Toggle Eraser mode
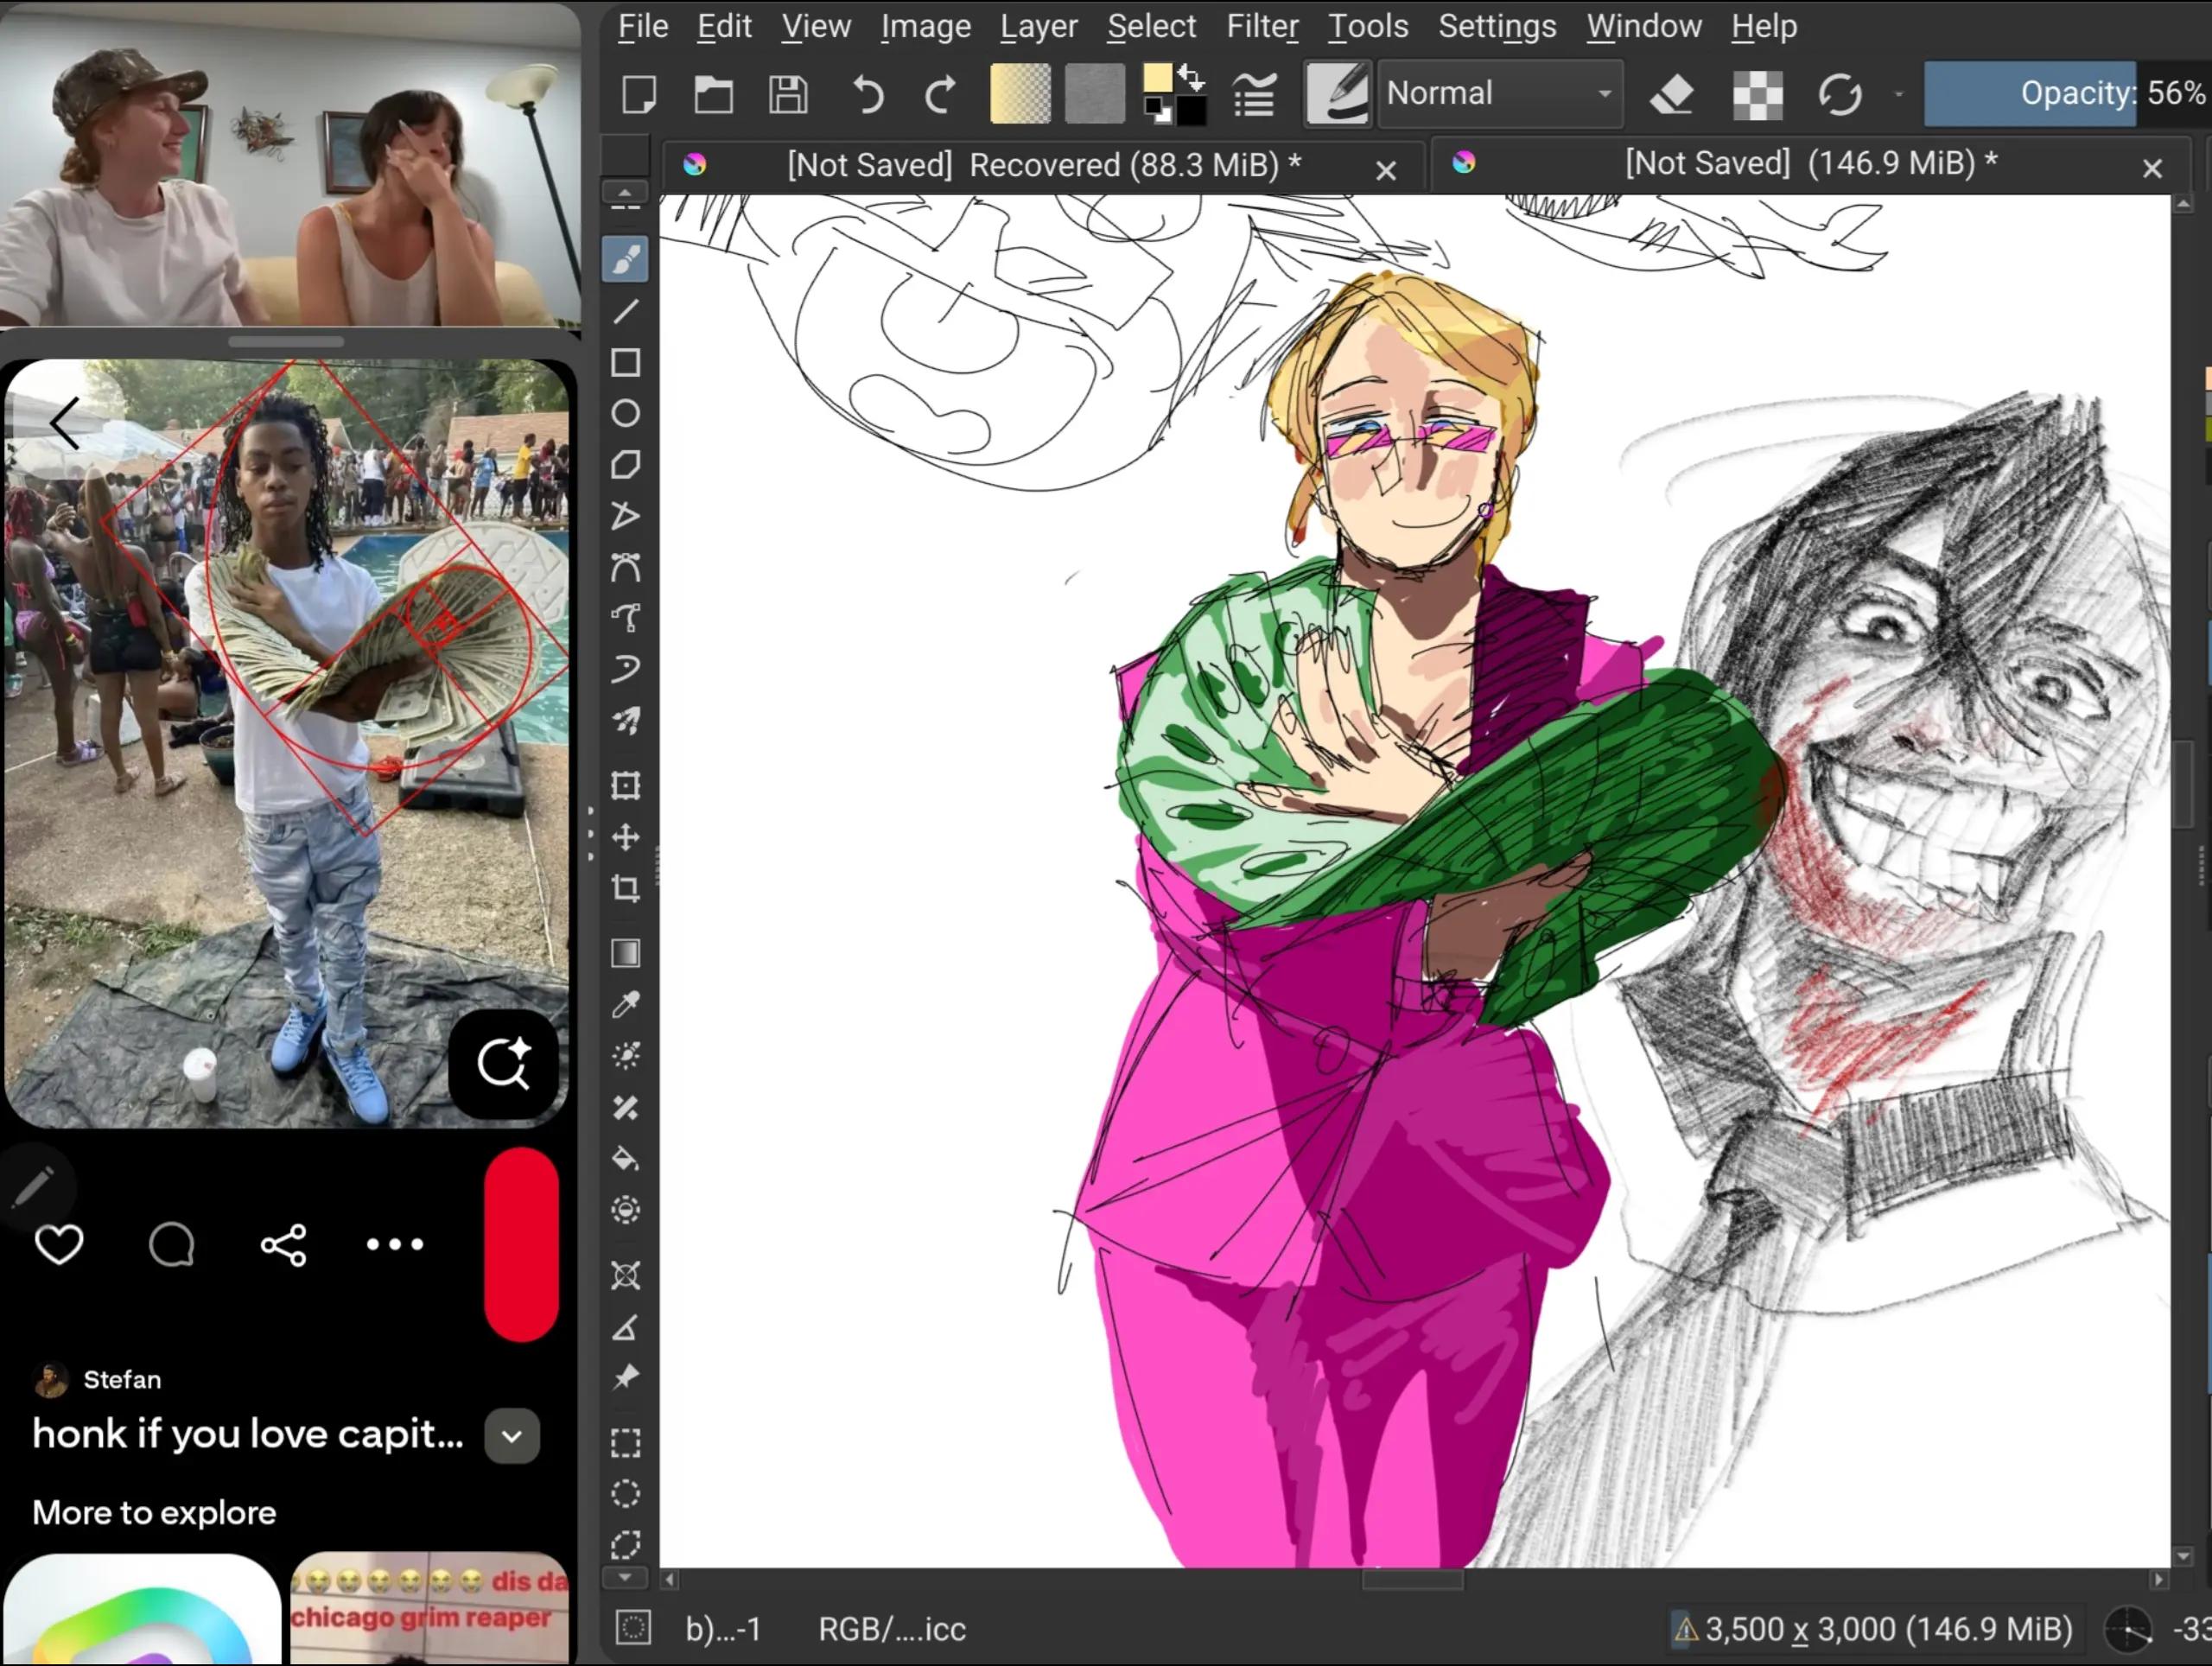Screen dimensions: 2212x1666 pyautogui.click(x=1671, y=95)
